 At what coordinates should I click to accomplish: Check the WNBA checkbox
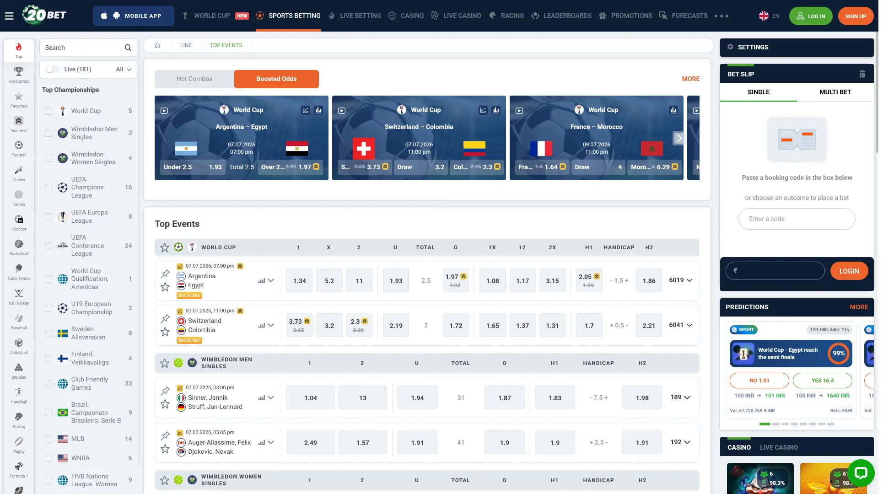(x=48, y=458)
